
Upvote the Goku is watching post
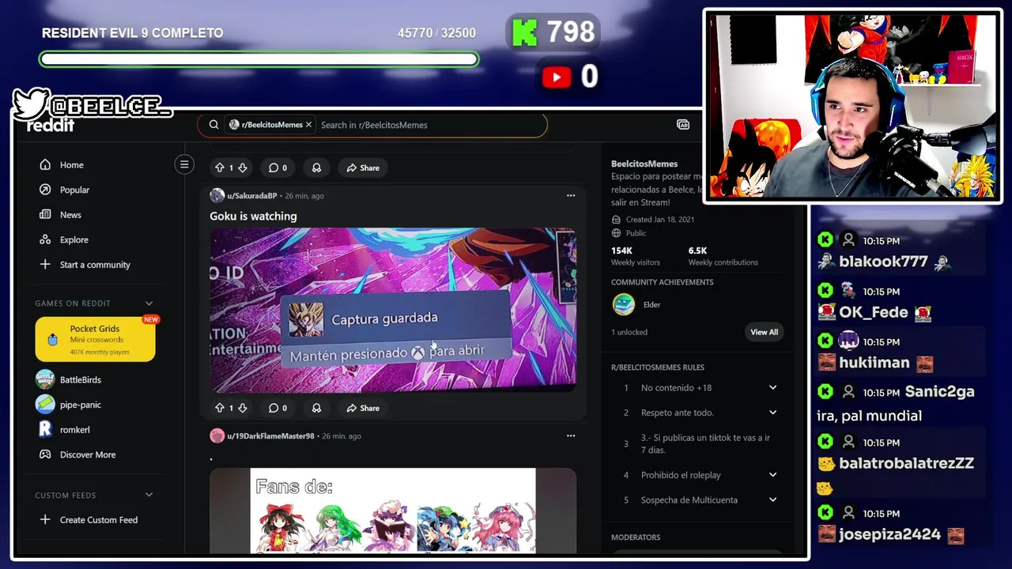coord(220,408)
